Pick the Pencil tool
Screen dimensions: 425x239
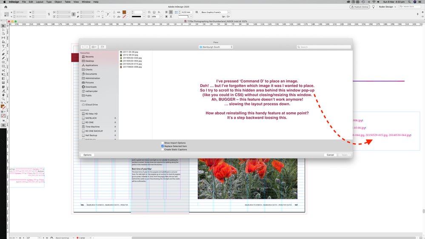point(3,58)
